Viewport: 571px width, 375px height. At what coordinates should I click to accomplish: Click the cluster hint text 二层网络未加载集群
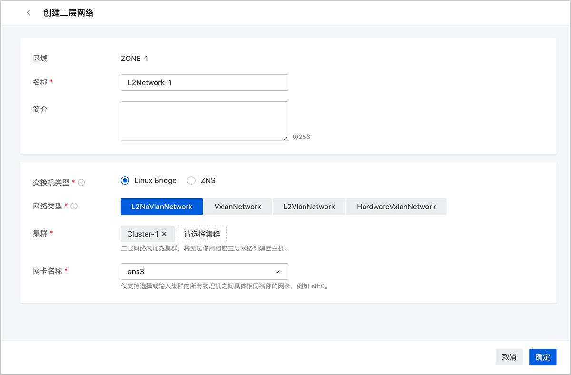[205, 248]
